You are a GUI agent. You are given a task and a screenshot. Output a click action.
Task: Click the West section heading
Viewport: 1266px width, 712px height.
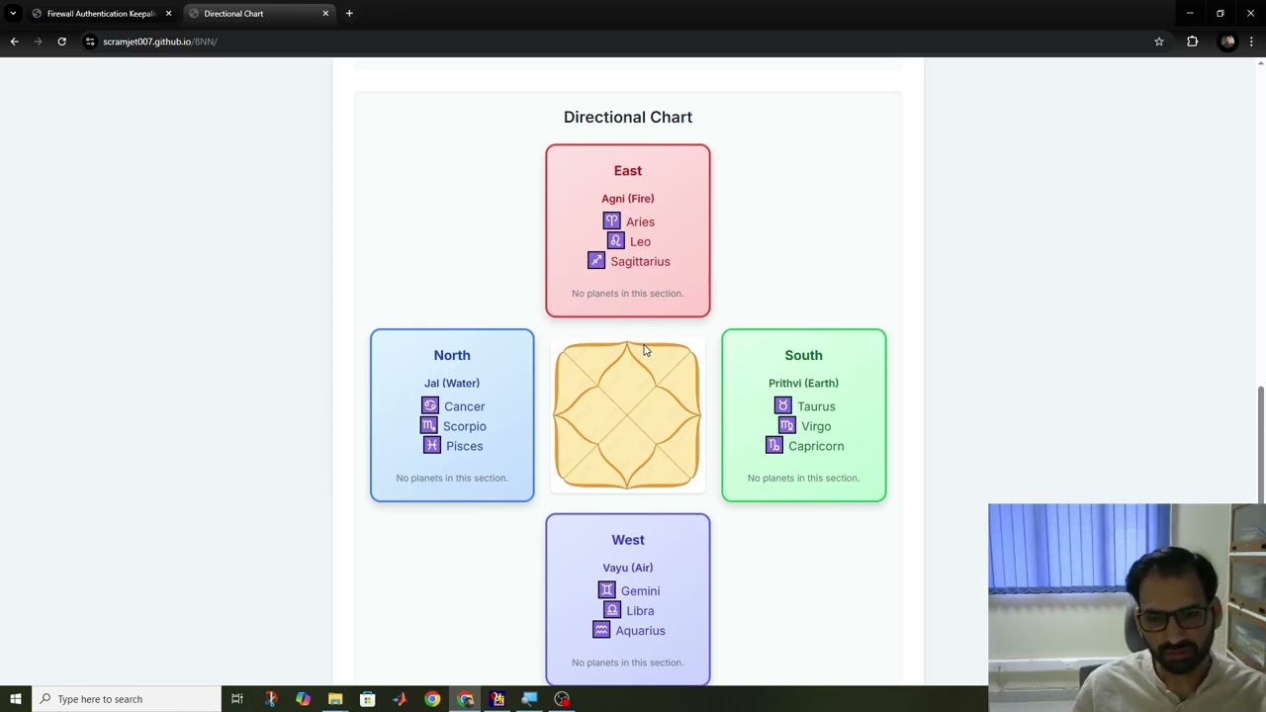tap(627, 540)
